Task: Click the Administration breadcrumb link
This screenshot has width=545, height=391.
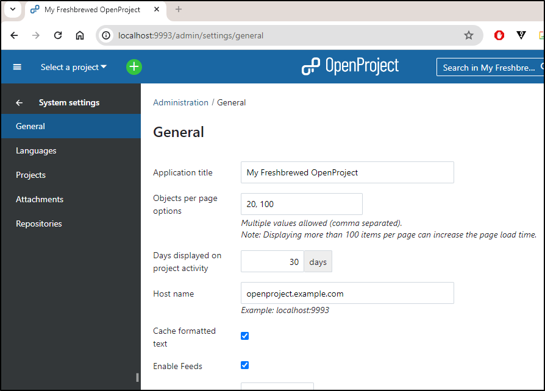Action: tap(180, 102)
